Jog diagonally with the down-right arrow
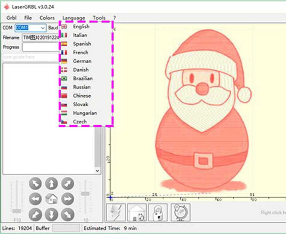 tap(68, 215)
